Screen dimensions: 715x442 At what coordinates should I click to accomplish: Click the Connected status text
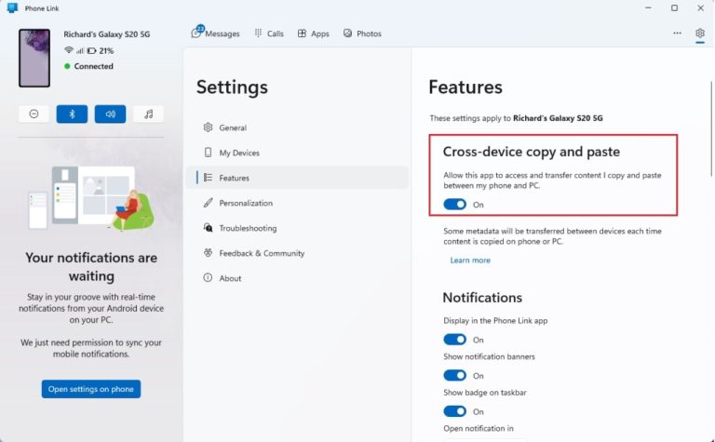click(x=93, y=66)
